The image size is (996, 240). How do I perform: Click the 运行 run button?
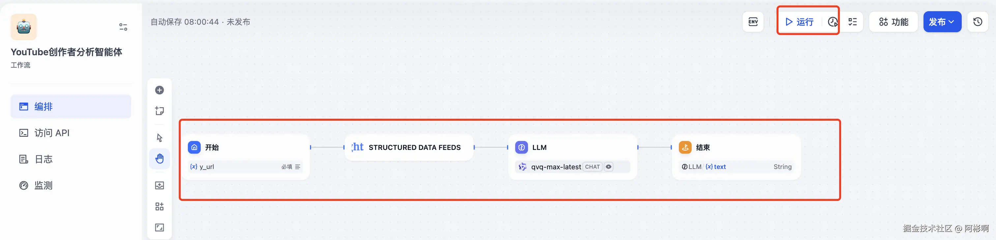(800, 22)
